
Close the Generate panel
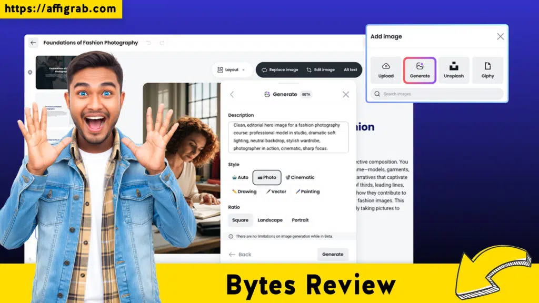[x=346, y=95]
